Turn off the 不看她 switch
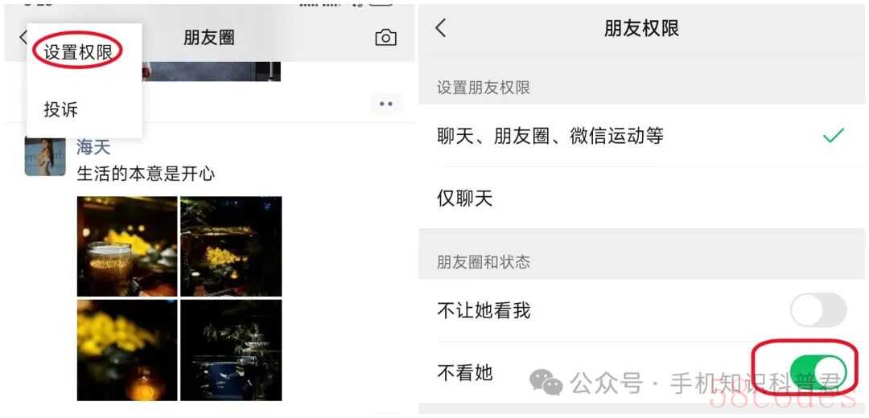The width and height of the screenshot is (869, 418). point(818,373)
